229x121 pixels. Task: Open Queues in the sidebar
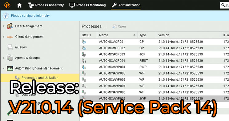click(21, 47)
